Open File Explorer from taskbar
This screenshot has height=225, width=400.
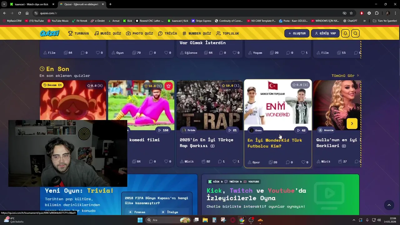click(x=205, y=220)
